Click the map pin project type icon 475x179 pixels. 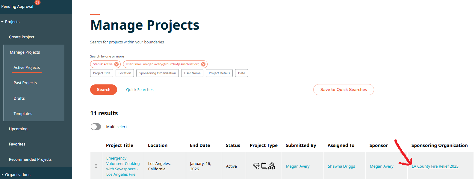click(x=272, y=166)
